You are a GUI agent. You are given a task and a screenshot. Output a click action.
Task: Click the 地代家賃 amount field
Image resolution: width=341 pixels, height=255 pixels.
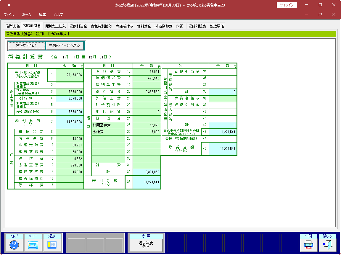click(x=147, y=112)
